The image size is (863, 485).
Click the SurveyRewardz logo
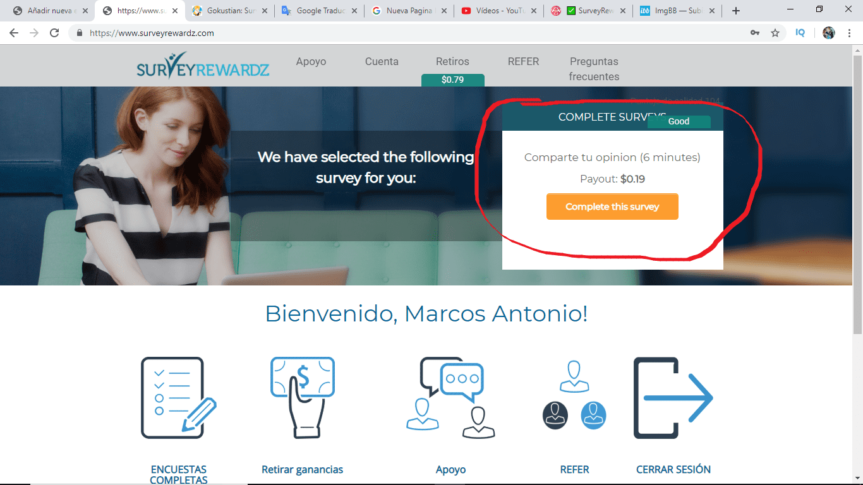[x=203, y=66]
